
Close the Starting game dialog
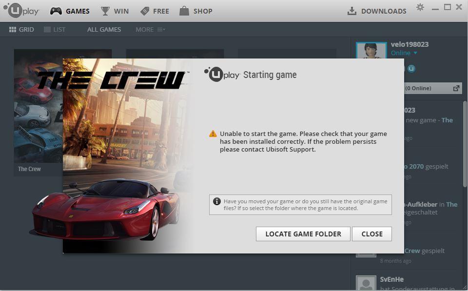point(372,234)
